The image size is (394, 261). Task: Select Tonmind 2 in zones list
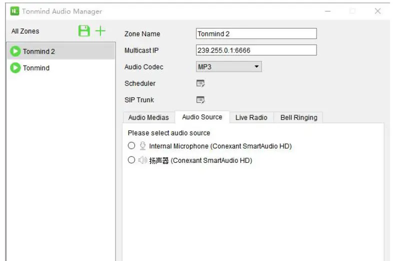61,51
